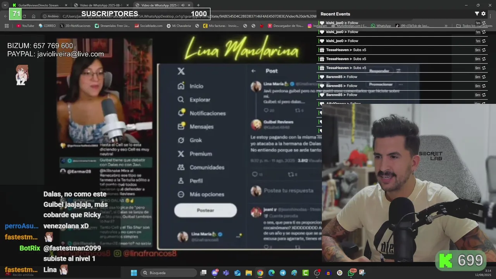Open Mensajes in the X sidebar

pyautogui.click(x=196, y=127)
